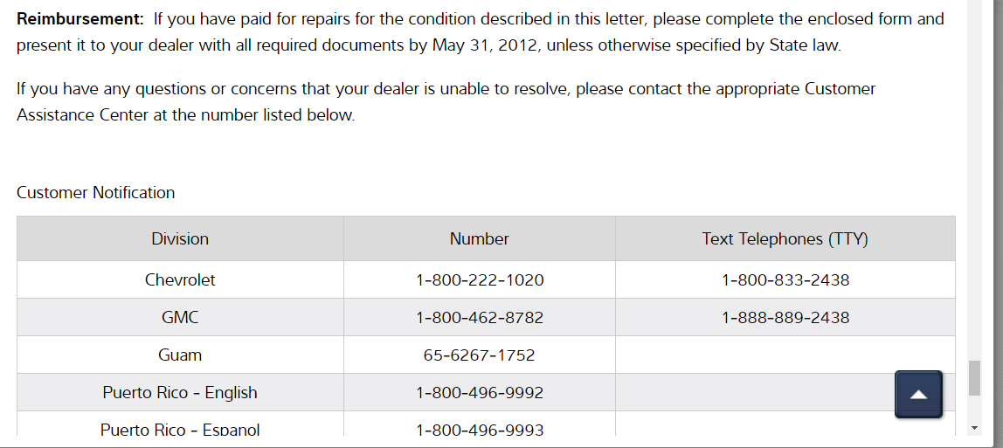The height and width of the screenshot is (448, 1003).
Task: Click the scroll-to-top arrow button
Action: coord(918,394)
